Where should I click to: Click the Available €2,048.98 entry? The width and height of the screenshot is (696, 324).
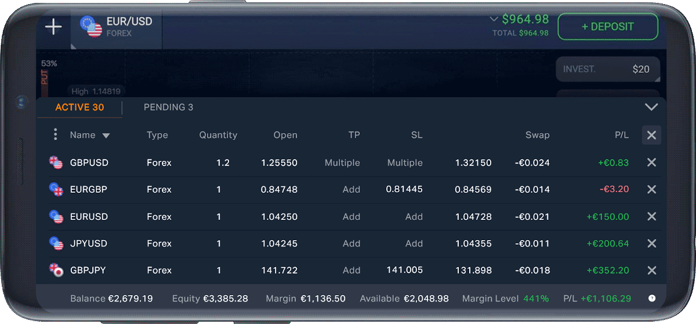[404, 299]
